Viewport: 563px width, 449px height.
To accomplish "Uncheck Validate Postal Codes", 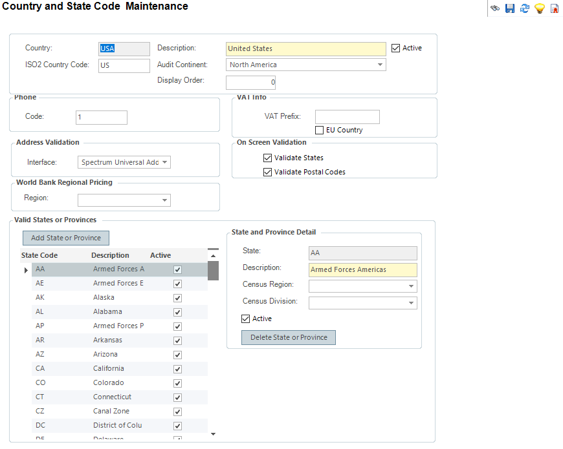I will (267, 172).
